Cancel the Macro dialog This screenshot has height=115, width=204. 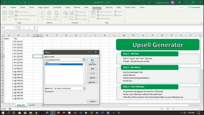[x=92, y=101]
